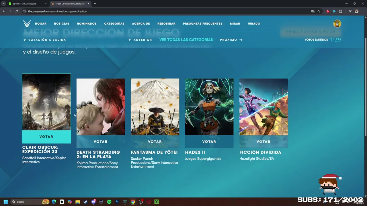This screenshot has height=206, width=367.
Task: Open the MIRAR menu item
Action: [x=235, y=24]
